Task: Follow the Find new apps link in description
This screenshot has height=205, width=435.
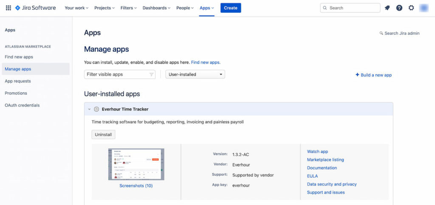Action: pos(206,62)
